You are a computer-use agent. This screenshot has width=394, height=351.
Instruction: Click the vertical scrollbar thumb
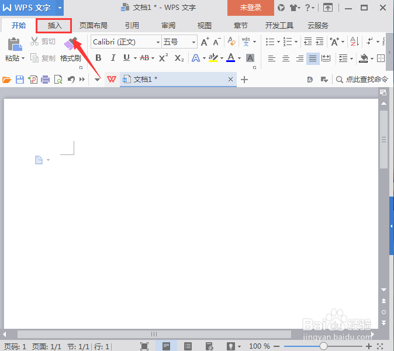pos(383,140)
